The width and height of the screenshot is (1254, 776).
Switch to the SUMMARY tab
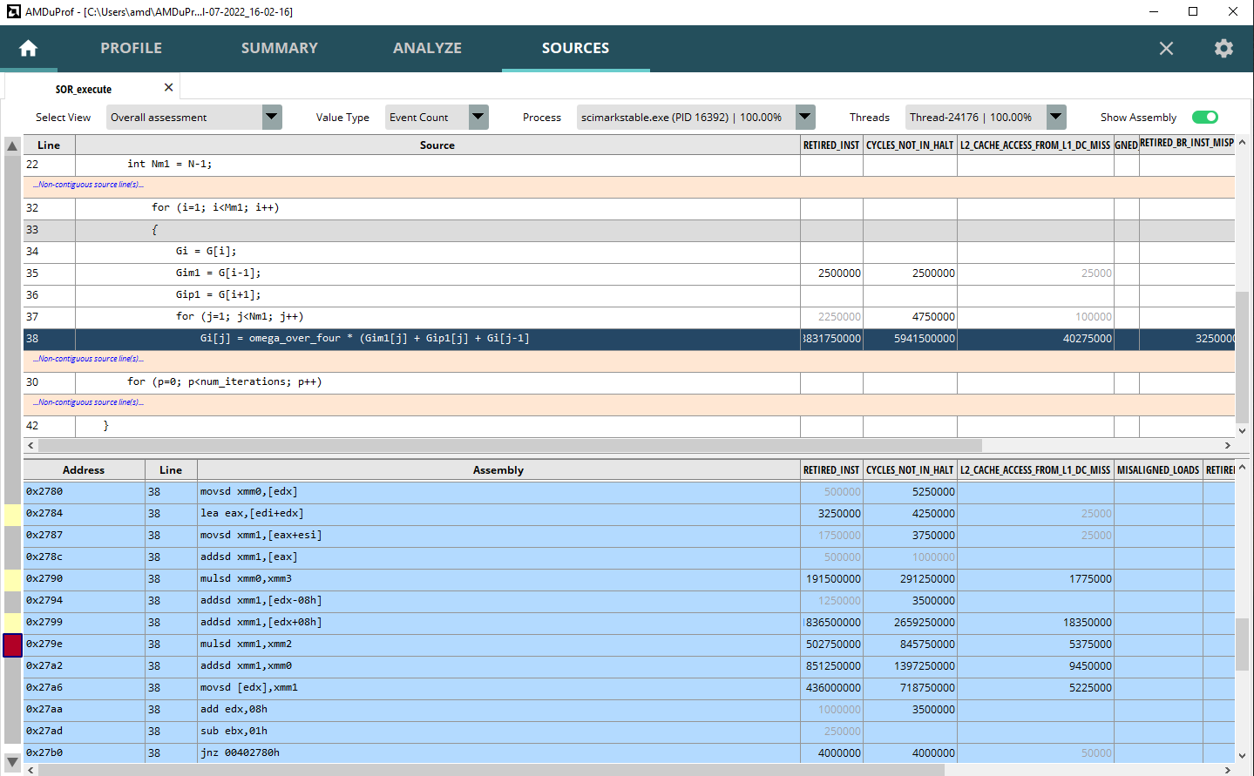pyautogui.click(x=279, y=48)
